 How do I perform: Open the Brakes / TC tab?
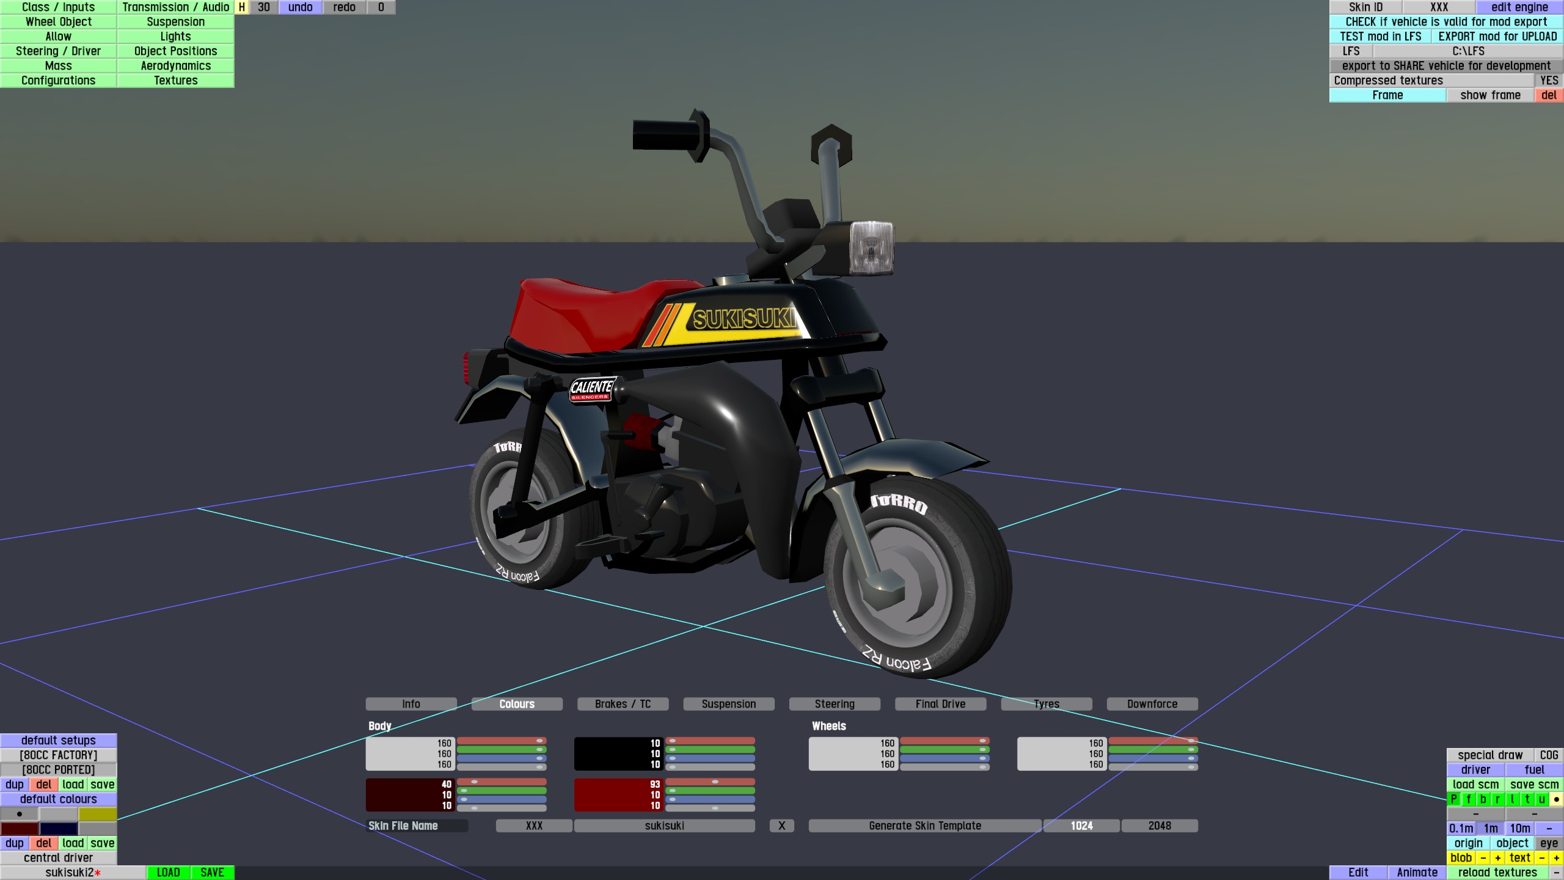(623, 704)
